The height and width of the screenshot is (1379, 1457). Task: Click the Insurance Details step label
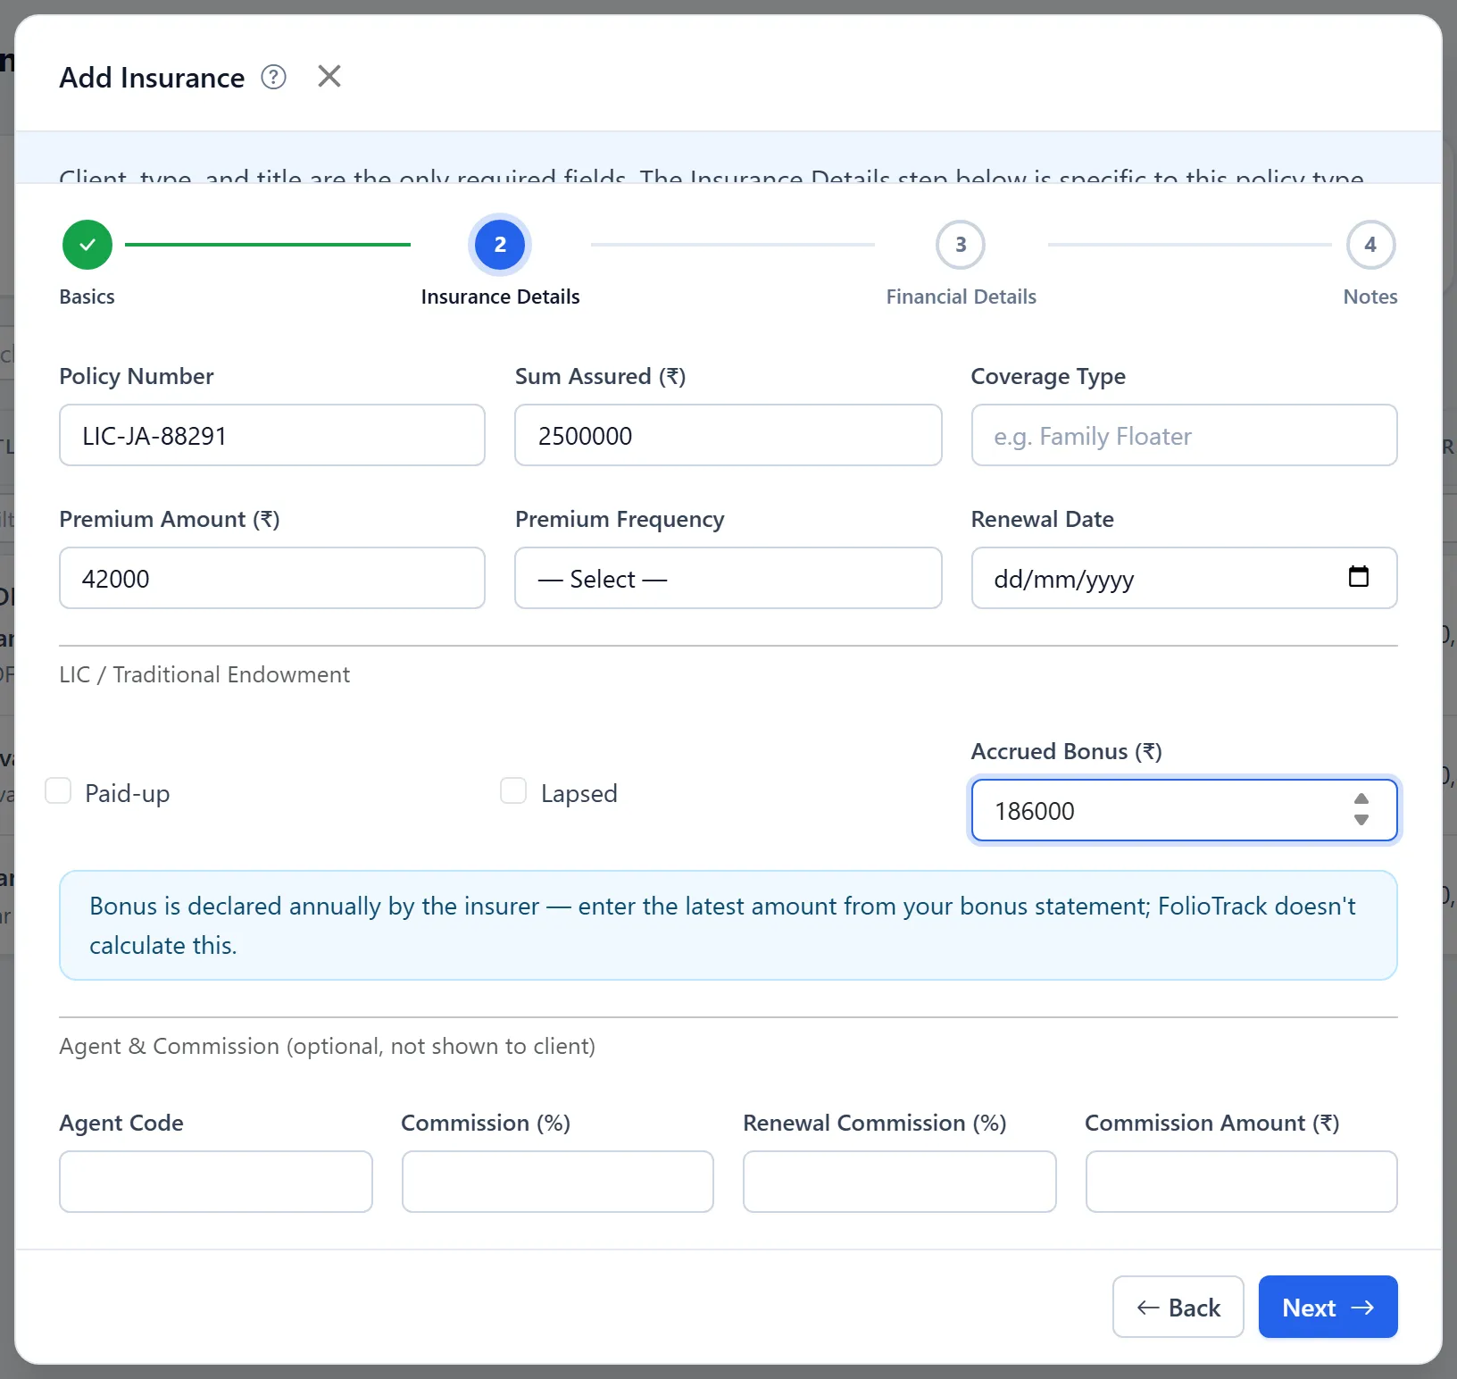click(500, 297)
